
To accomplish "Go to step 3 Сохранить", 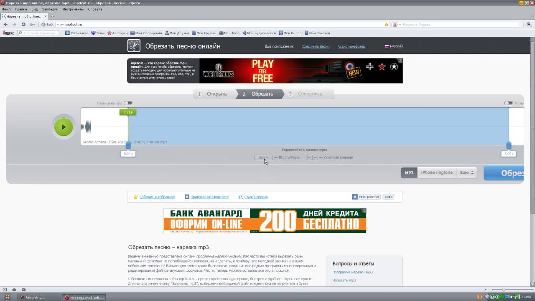I will (x=308, y=94).
